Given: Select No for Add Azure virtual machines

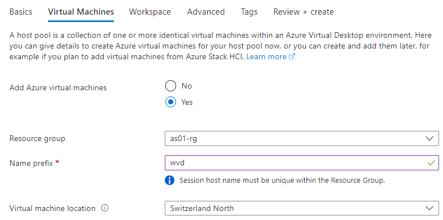Looking at the screenshot, I should [x=170, y=86].
